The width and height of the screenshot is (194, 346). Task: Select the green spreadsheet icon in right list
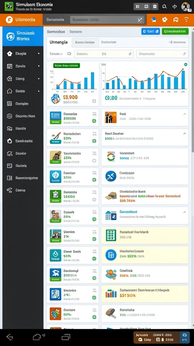[111, 235]
